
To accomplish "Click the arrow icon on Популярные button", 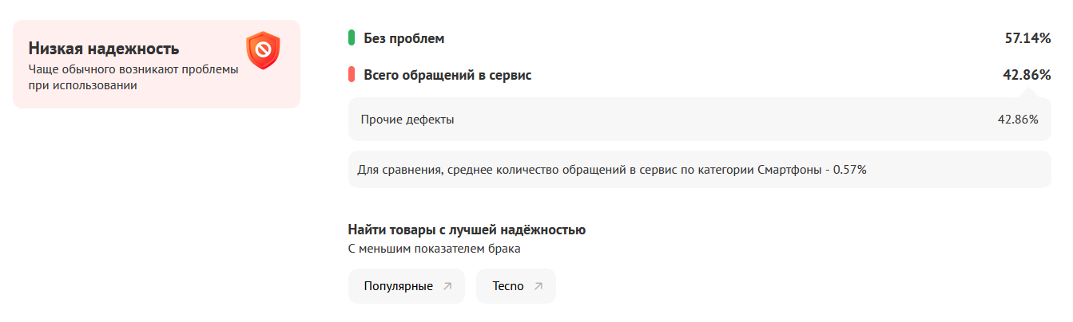I will point(447,286).
